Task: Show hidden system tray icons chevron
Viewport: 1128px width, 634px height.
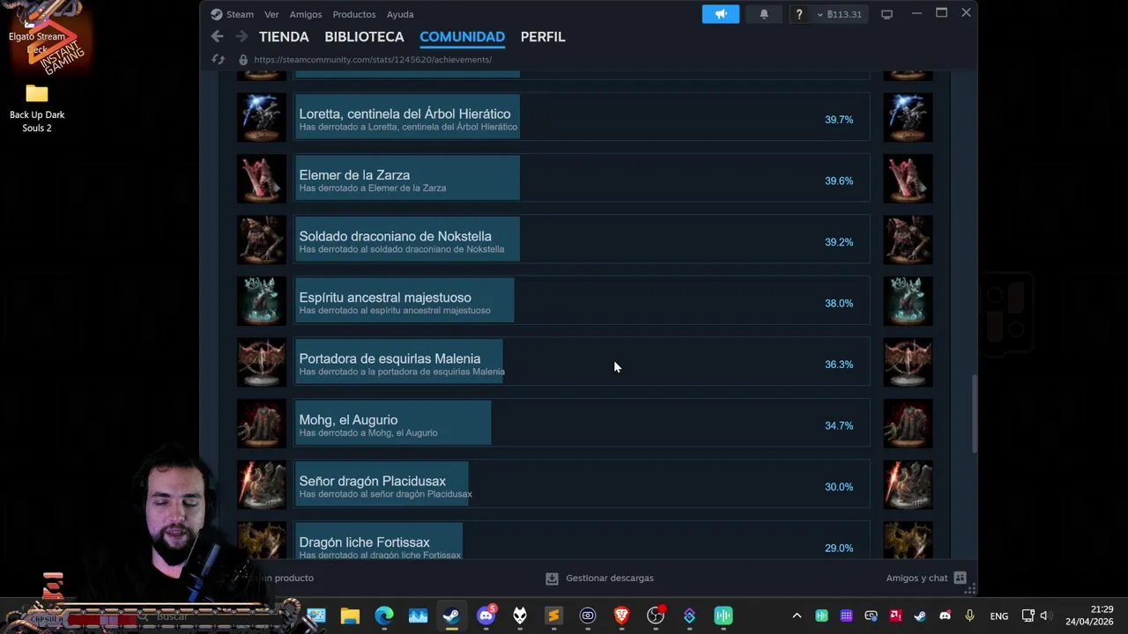Action: tap(797, 616)
